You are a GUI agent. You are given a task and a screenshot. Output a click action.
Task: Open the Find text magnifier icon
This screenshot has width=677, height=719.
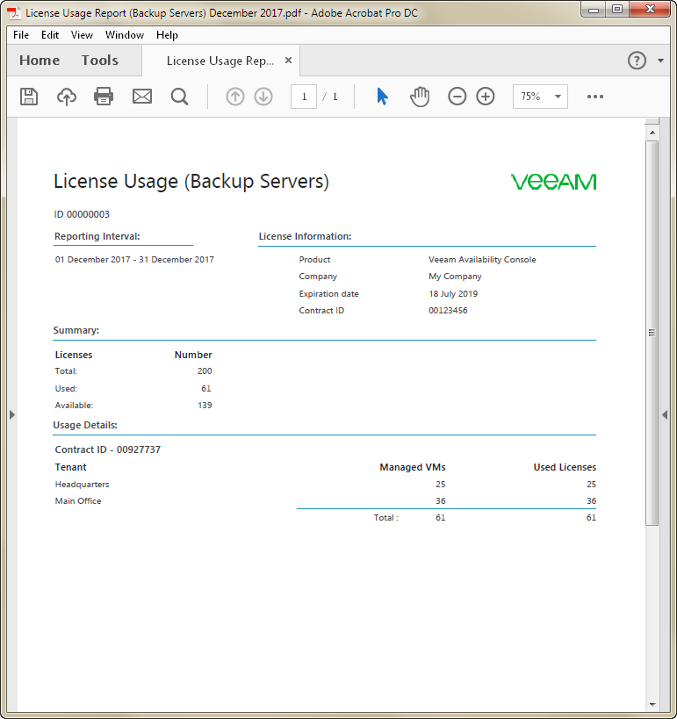[179, 97]
